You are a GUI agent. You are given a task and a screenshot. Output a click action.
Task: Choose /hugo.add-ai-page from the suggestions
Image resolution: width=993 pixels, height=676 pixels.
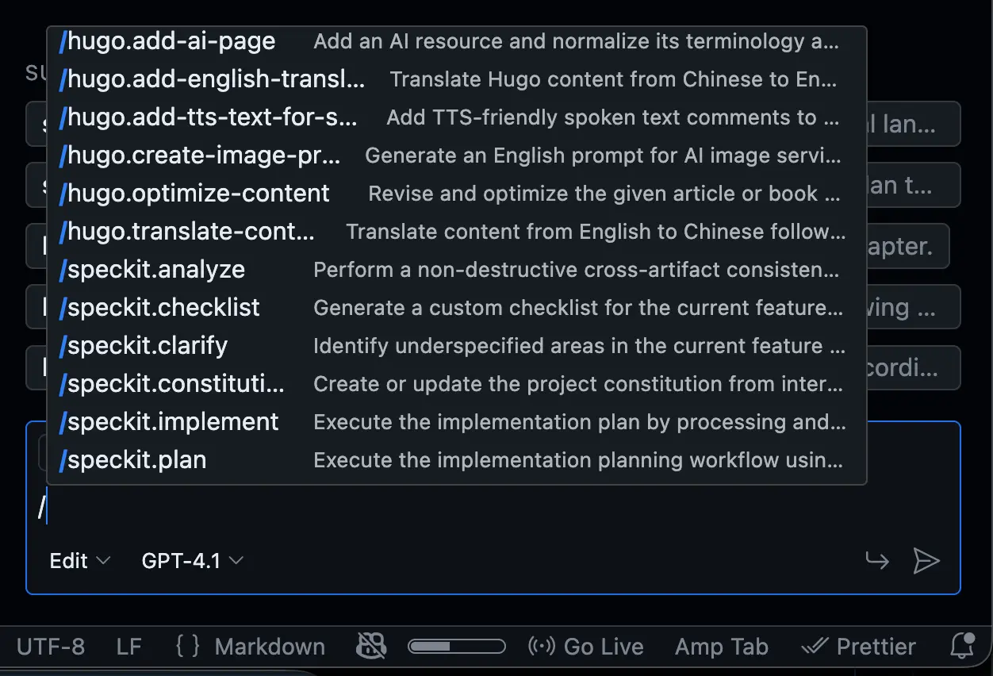point(167,40)
